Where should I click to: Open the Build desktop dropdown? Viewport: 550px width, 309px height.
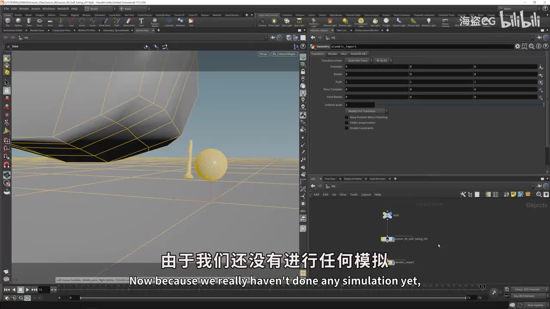pos(101,9)
